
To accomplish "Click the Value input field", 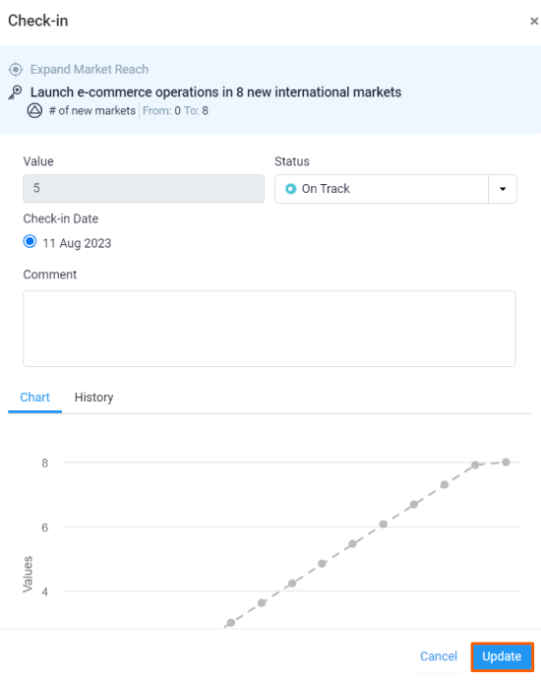I will point(144,189).
